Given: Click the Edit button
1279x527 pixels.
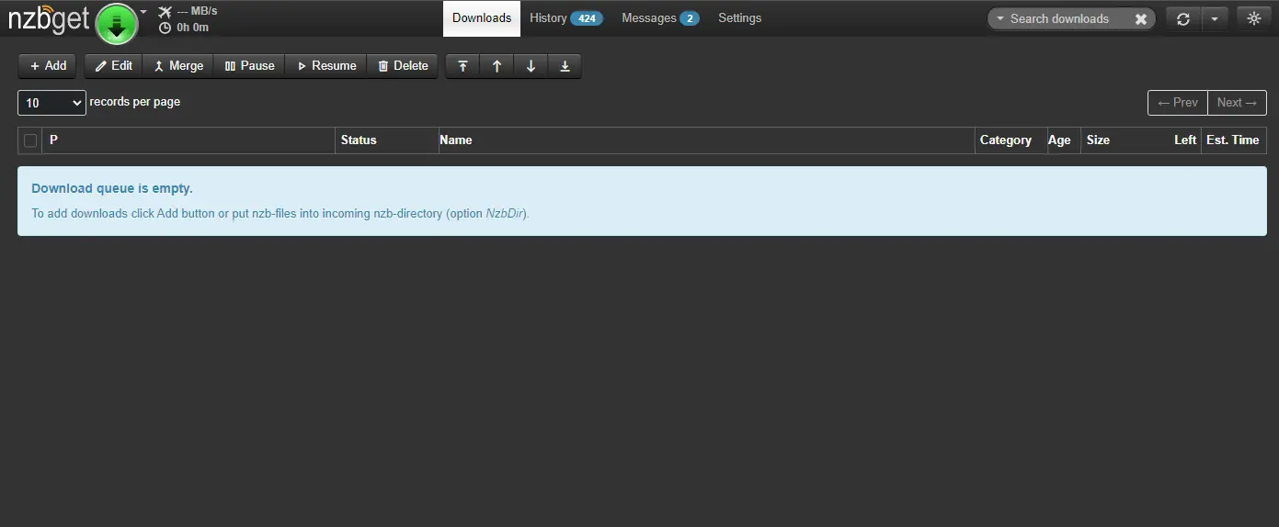Looking at the screenshot, I should point(114,66).
